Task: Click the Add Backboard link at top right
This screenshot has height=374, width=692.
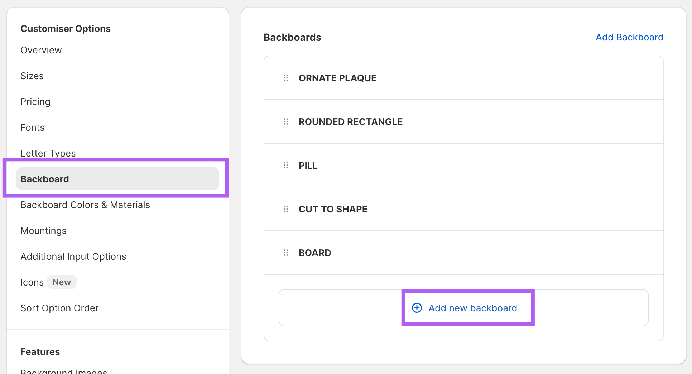Action: [629, 37]
